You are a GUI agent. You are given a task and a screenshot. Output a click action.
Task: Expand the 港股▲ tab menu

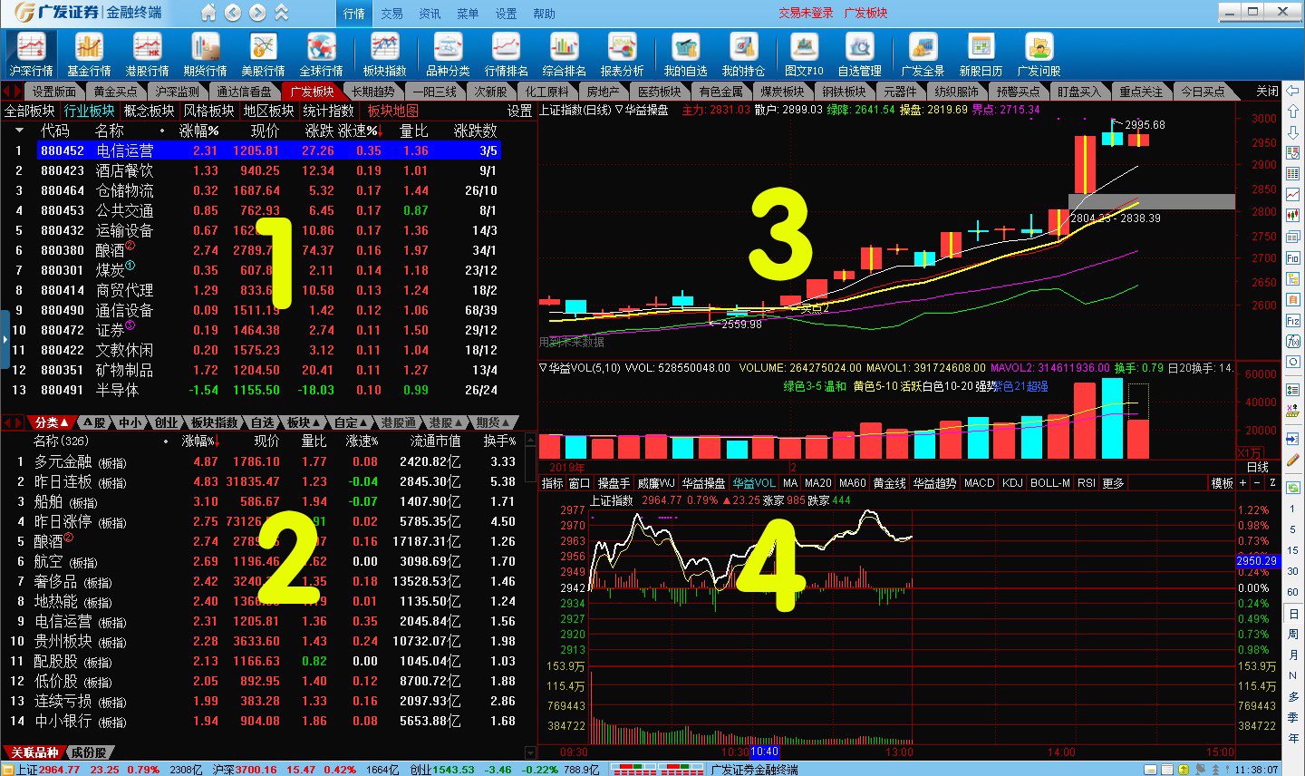[445, 422]
